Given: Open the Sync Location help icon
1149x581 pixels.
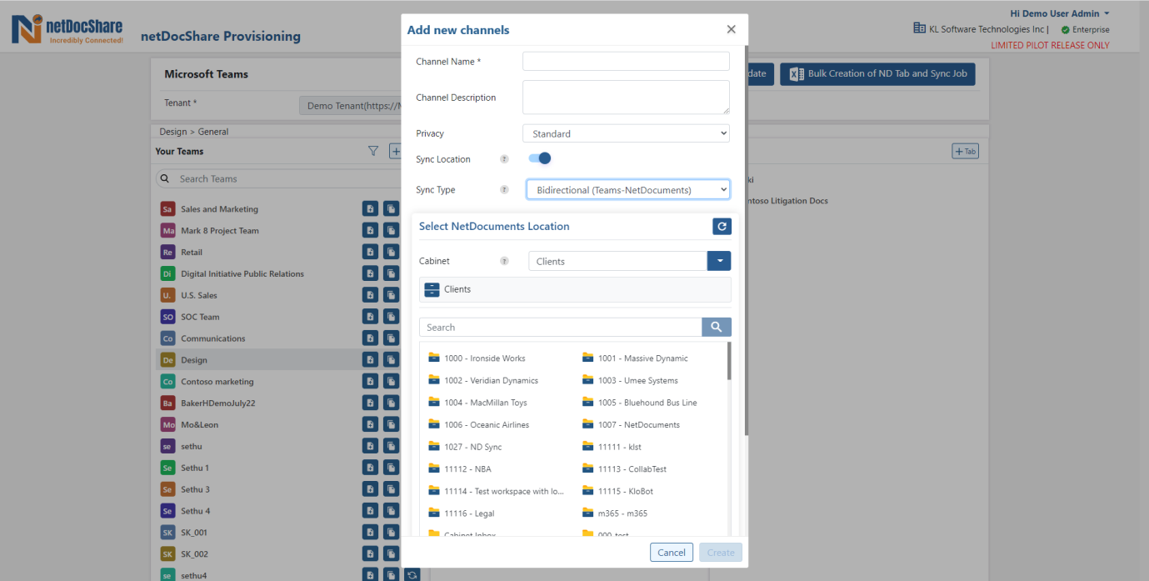Looking at the screenshot, I should click(504, 159).
